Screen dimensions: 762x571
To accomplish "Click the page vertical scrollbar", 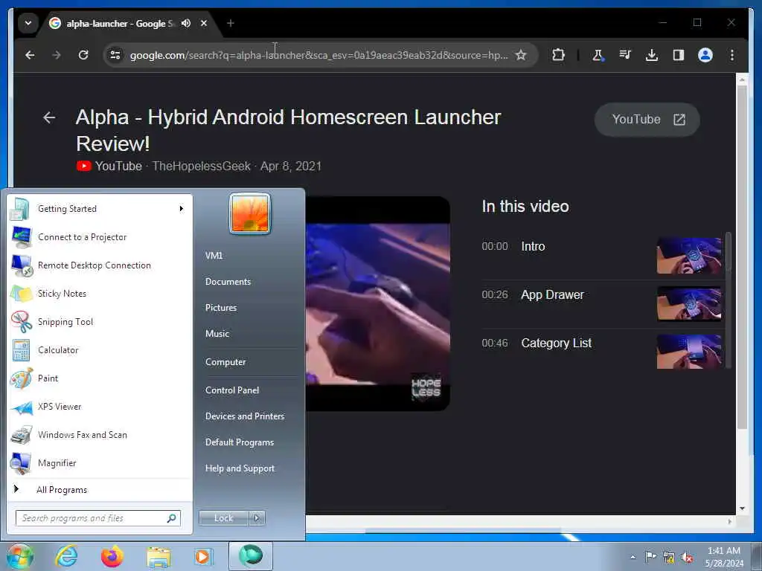I will (742, 257).
